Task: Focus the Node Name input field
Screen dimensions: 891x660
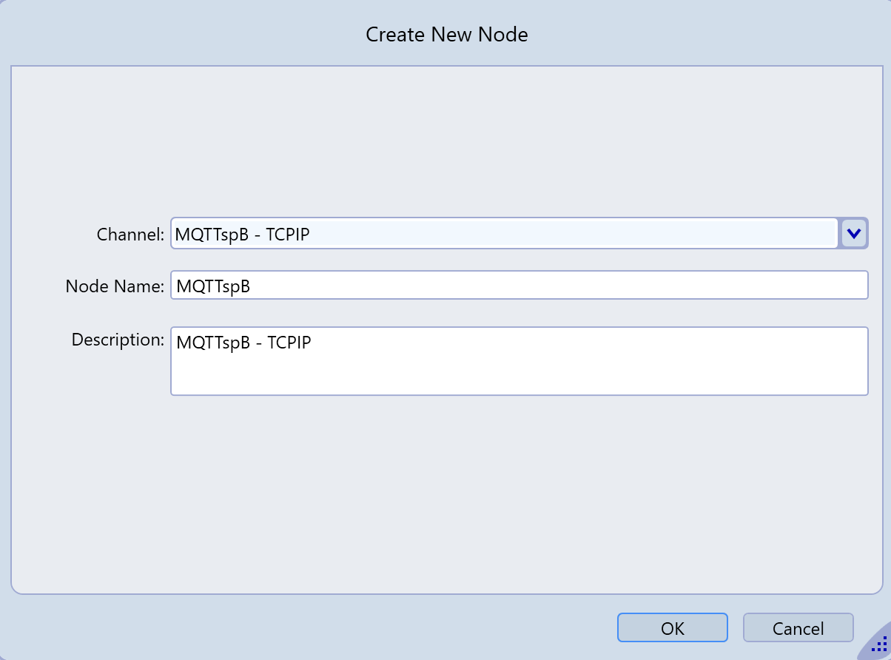Action: [x=555, y=286]
